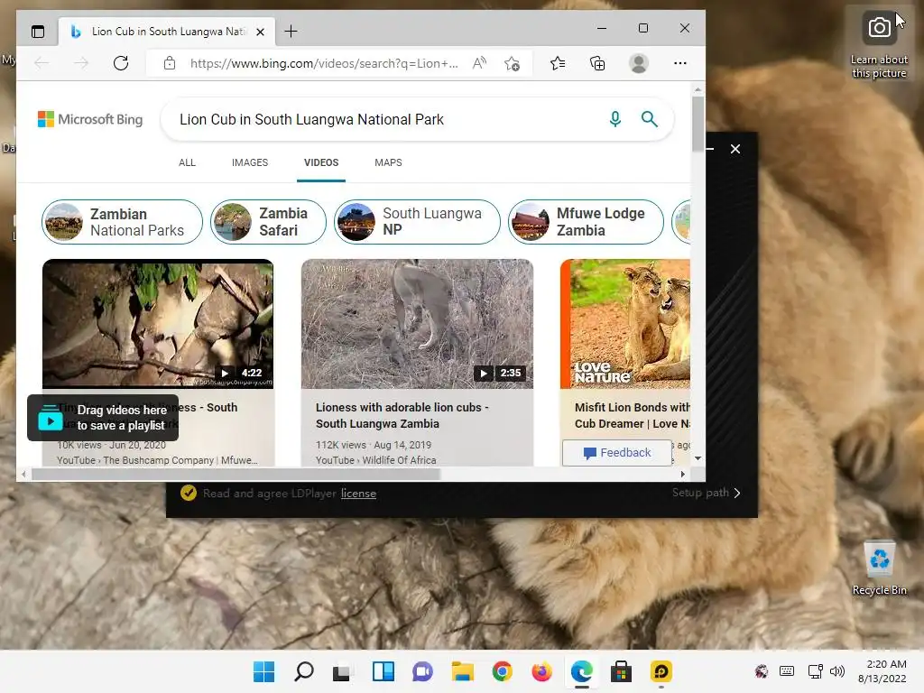Launch Google Chrome from taskbar
Screen dimensions: 924x693
tap(502, 671)
